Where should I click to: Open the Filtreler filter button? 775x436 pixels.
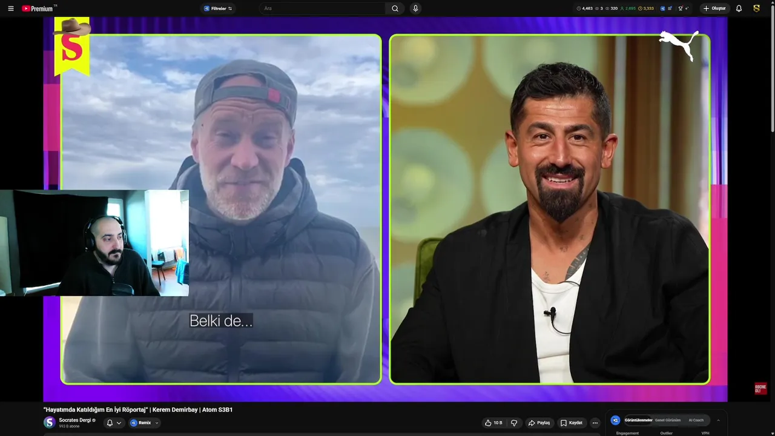pyautogui.click(x=218, y=8)
